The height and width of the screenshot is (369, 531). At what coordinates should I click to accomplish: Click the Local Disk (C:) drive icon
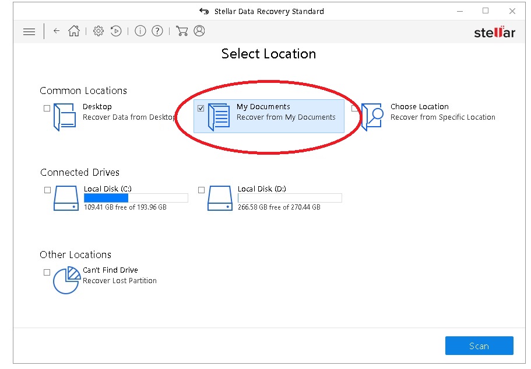66,198
